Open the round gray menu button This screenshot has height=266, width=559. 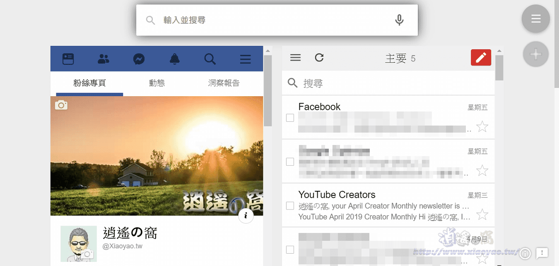pyautogui.click(x=536, y=19)
